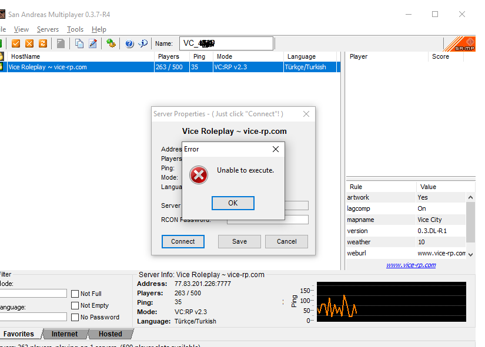
Task: Click the Copy Server Info icon
Action: pyautogui.click(x=79, y=43)
